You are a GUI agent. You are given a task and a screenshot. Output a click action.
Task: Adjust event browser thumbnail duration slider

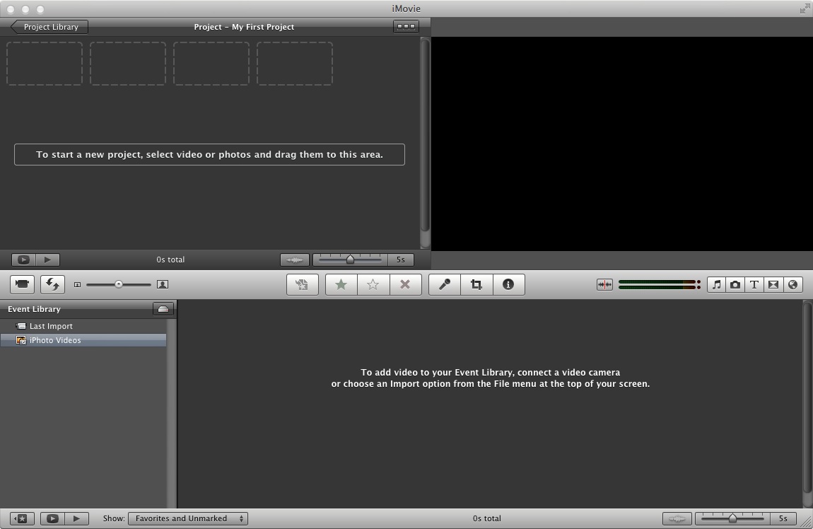[x=732, y=518]
